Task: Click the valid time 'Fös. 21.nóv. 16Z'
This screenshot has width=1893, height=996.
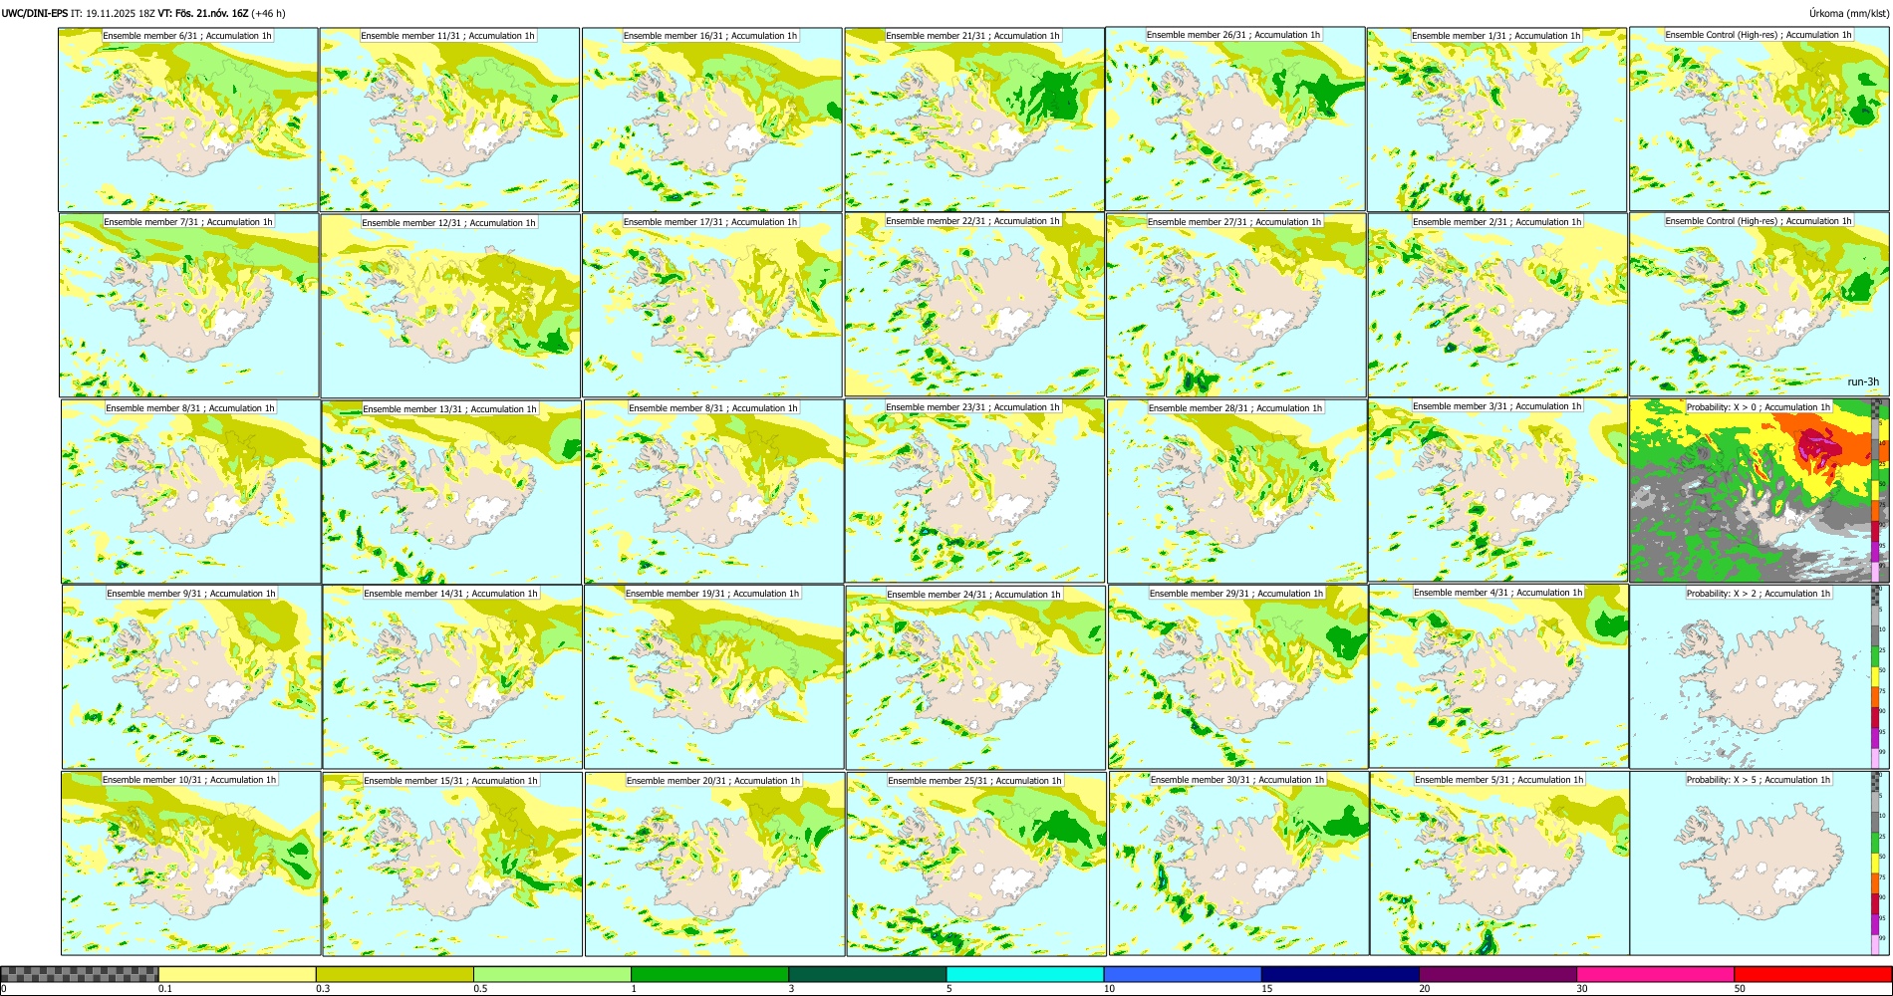Action: 212,13
